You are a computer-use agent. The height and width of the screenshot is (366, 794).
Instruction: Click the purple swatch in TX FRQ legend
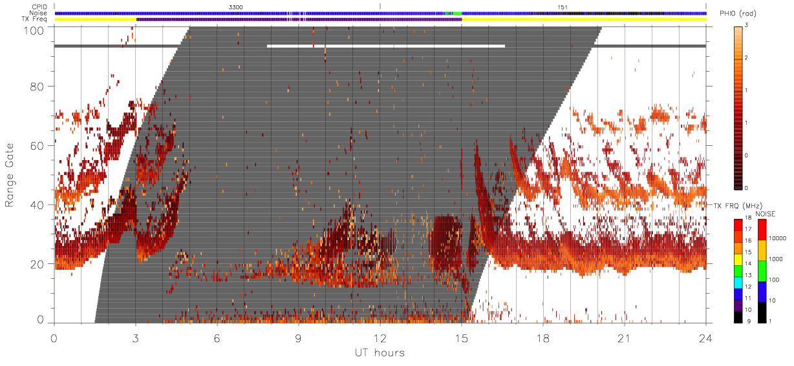click(x=737, y=307)
